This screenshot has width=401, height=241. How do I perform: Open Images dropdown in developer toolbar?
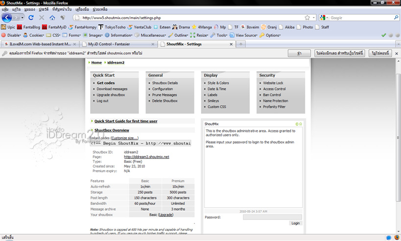[x=93, y=35]
